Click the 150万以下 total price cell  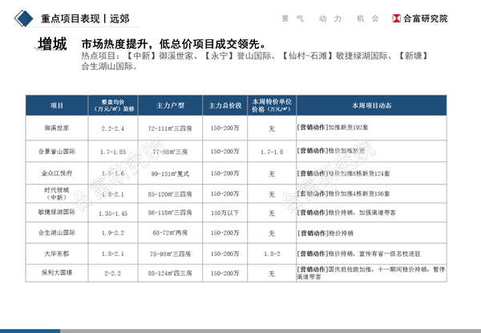(x=224, y=213)
